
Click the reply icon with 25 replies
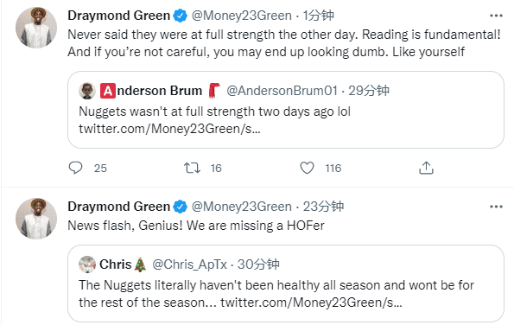75,168
